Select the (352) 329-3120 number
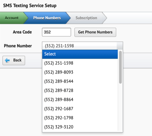 point(80,127)
